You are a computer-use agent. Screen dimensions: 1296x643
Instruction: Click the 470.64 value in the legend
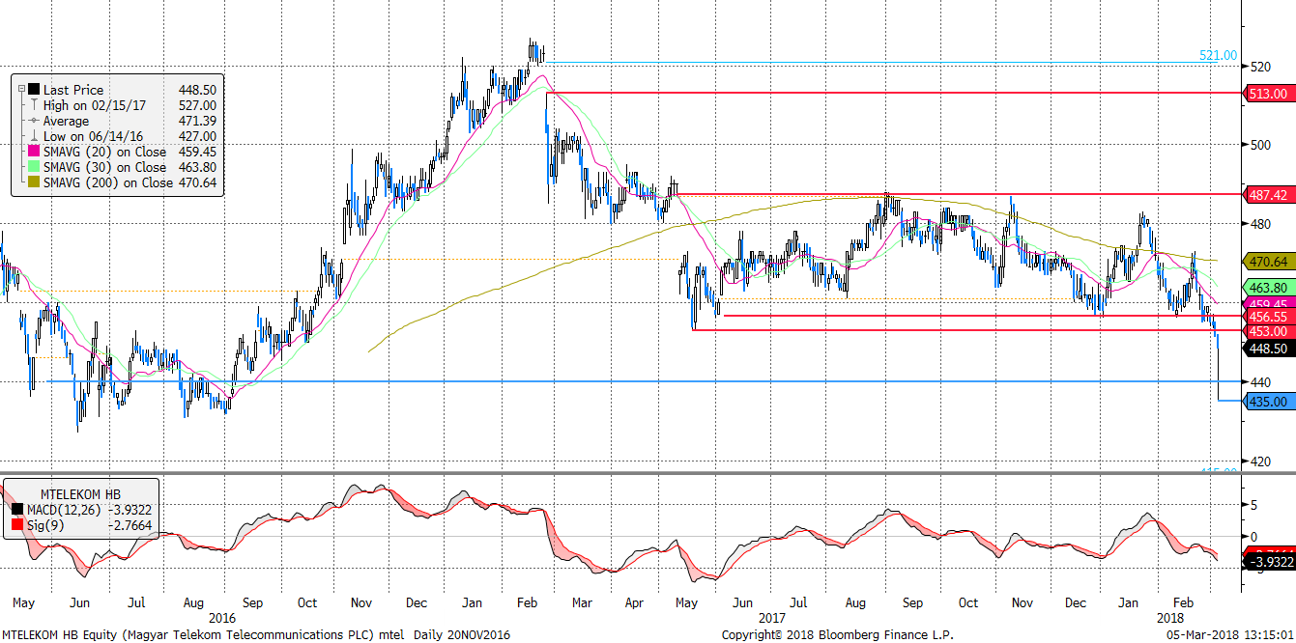point(197,182)
